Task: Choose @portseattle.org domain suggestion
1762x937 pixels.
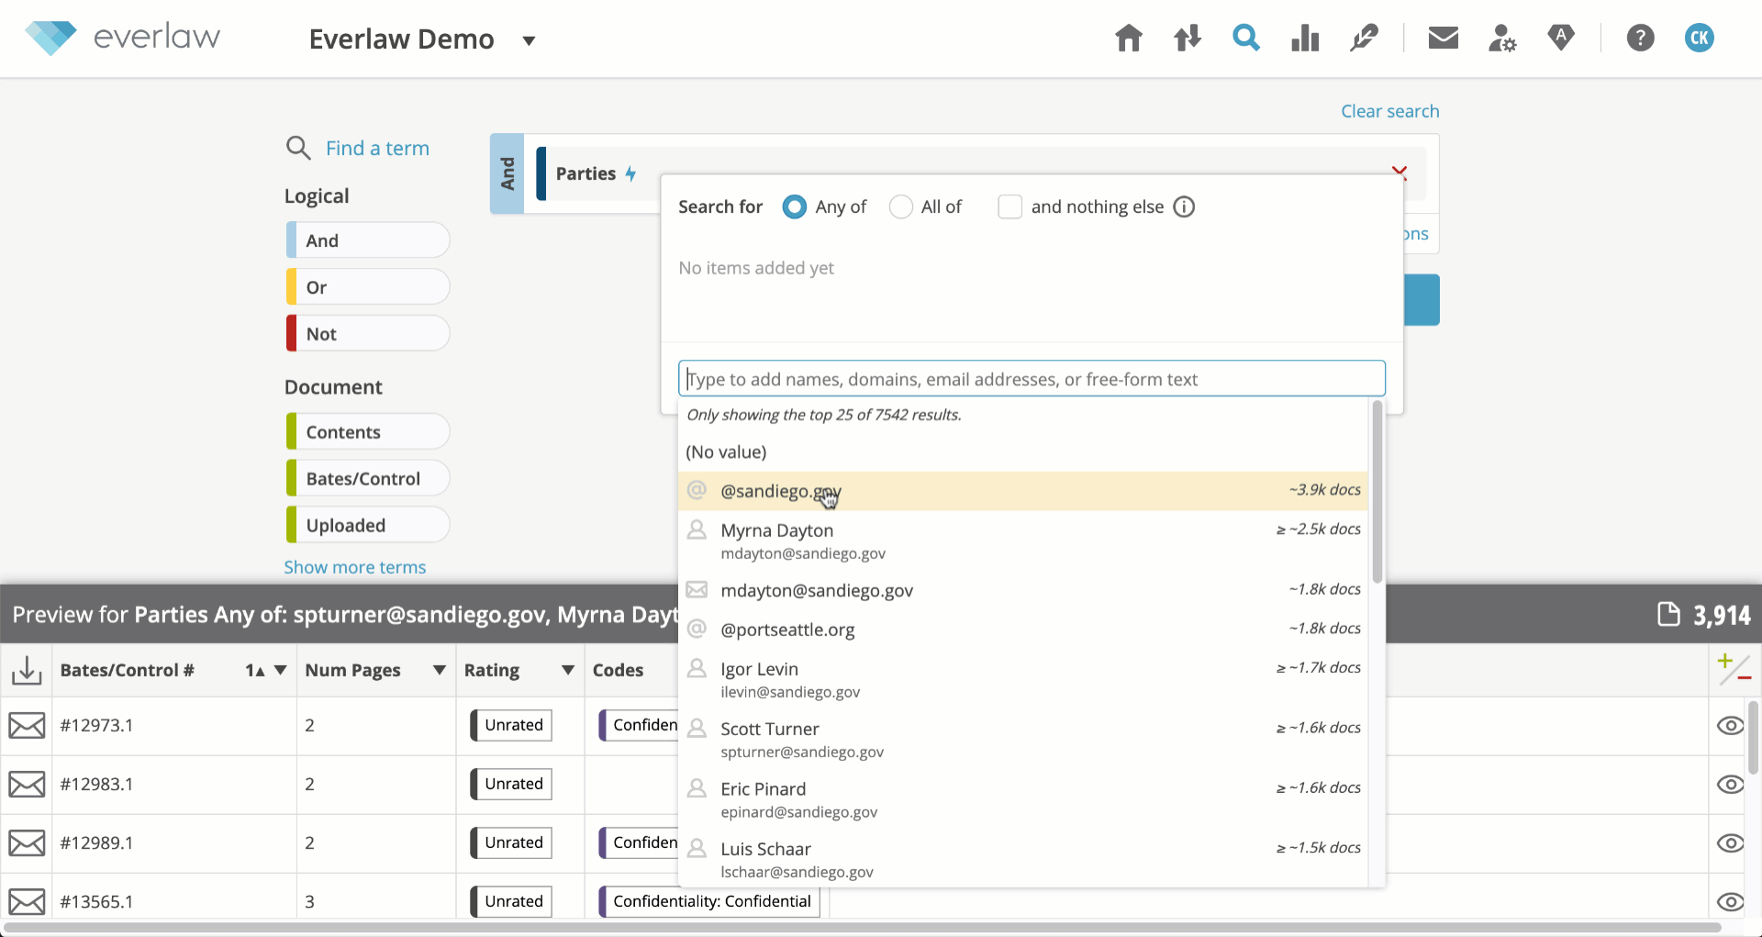Action: pyautogui.click(x=1022, y=630)
